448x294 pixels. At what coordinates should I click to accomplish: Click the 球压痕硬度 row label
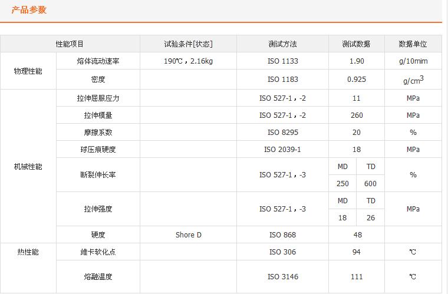(x=98, y=150)
